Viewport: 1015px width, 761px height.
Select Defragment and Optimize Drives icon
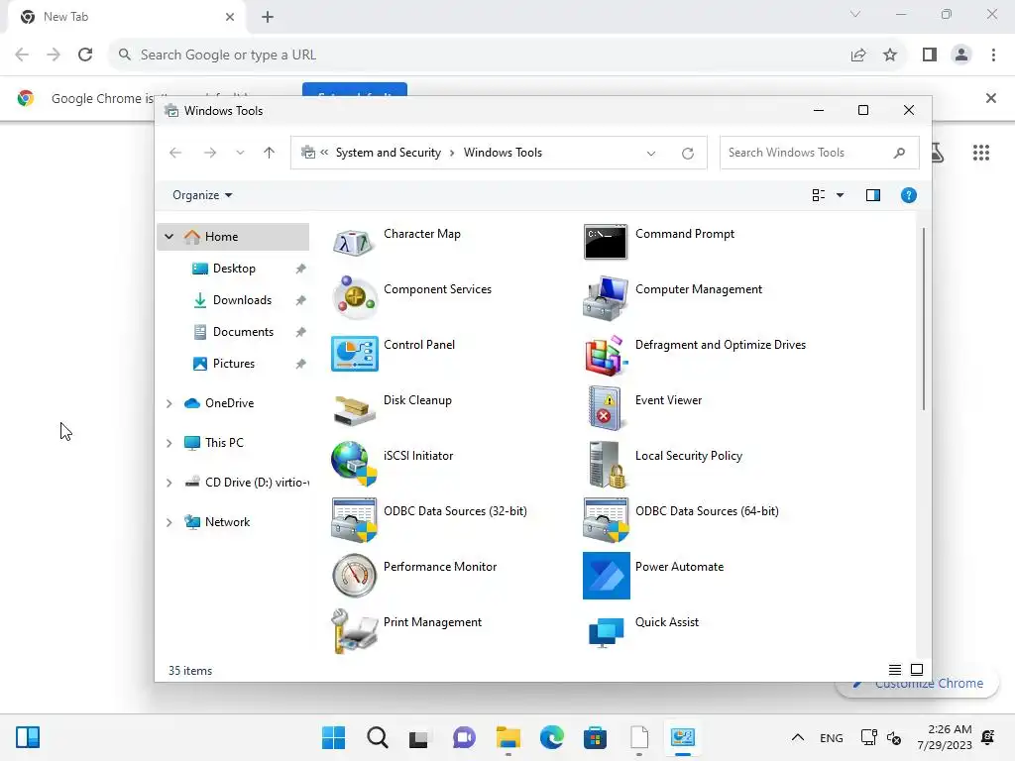tap(606, 355)
